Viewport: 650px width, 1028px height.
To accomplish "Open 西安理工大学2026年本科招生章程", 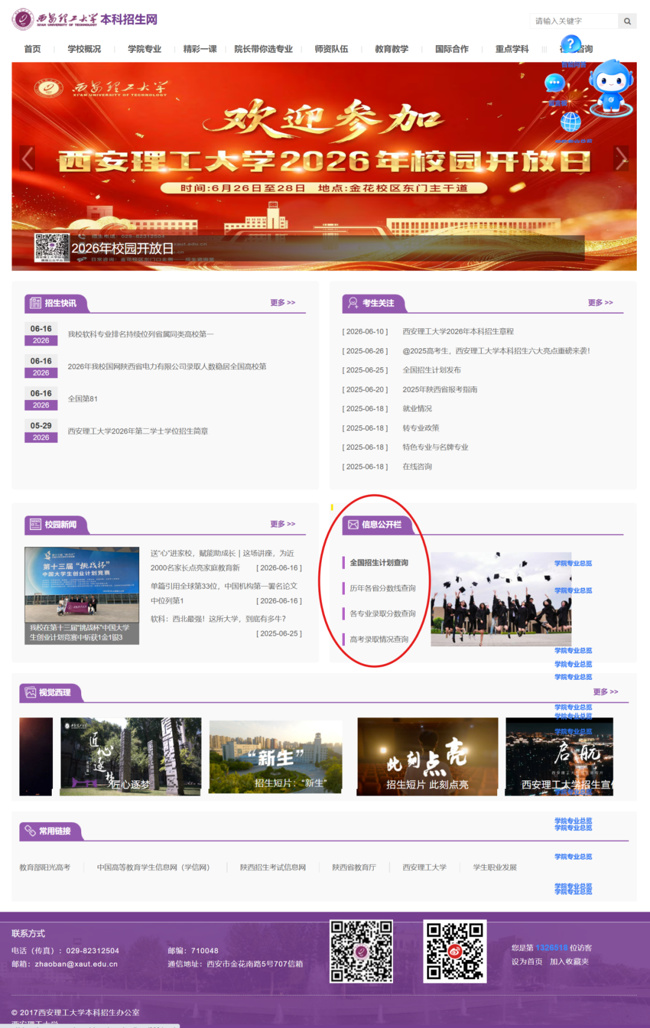I will pyautogui.click(x=458, y=332).
